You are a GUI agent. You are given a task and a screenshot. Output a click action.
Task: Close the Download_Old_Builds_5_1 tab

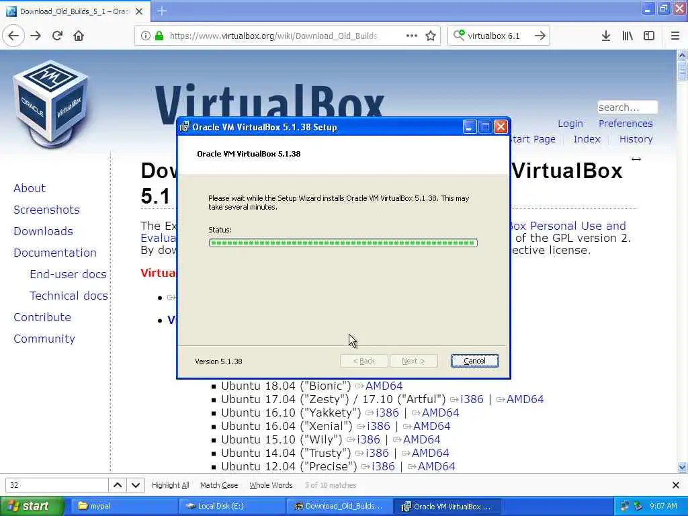(x=139, y=11)
